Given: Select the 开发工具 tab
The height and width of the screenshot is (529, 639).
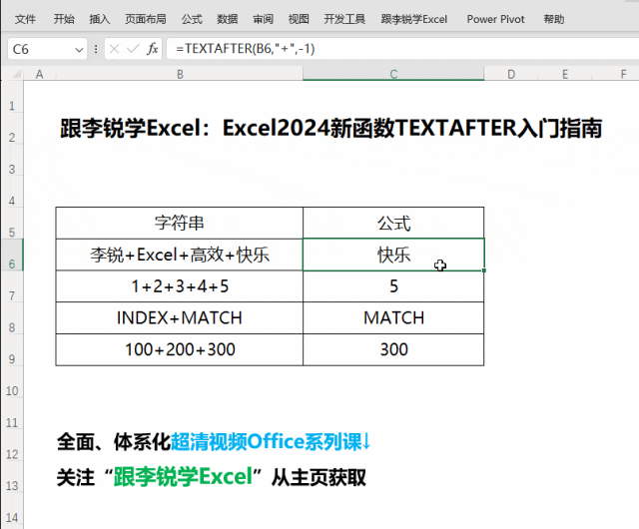Looking at the screenshot, I should pos(344,19).
